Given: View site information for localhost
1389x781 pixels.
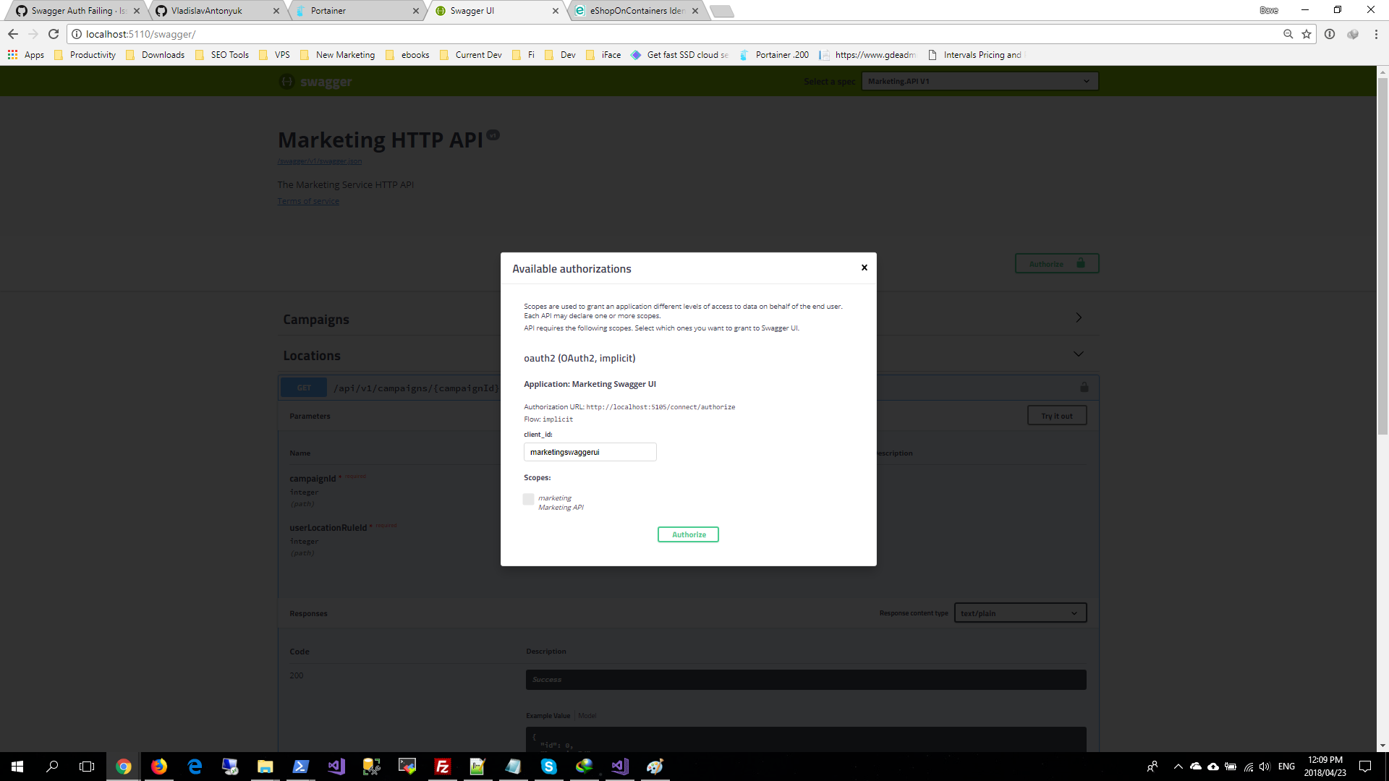Looking at the screenshot, I should [77, 34].
